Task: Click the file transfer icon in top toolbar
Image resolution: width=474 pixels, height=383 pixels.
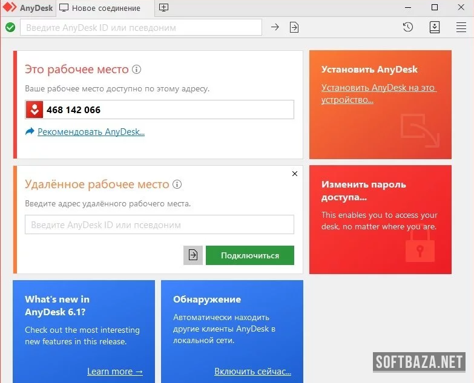Action: (x=294, y=27)
